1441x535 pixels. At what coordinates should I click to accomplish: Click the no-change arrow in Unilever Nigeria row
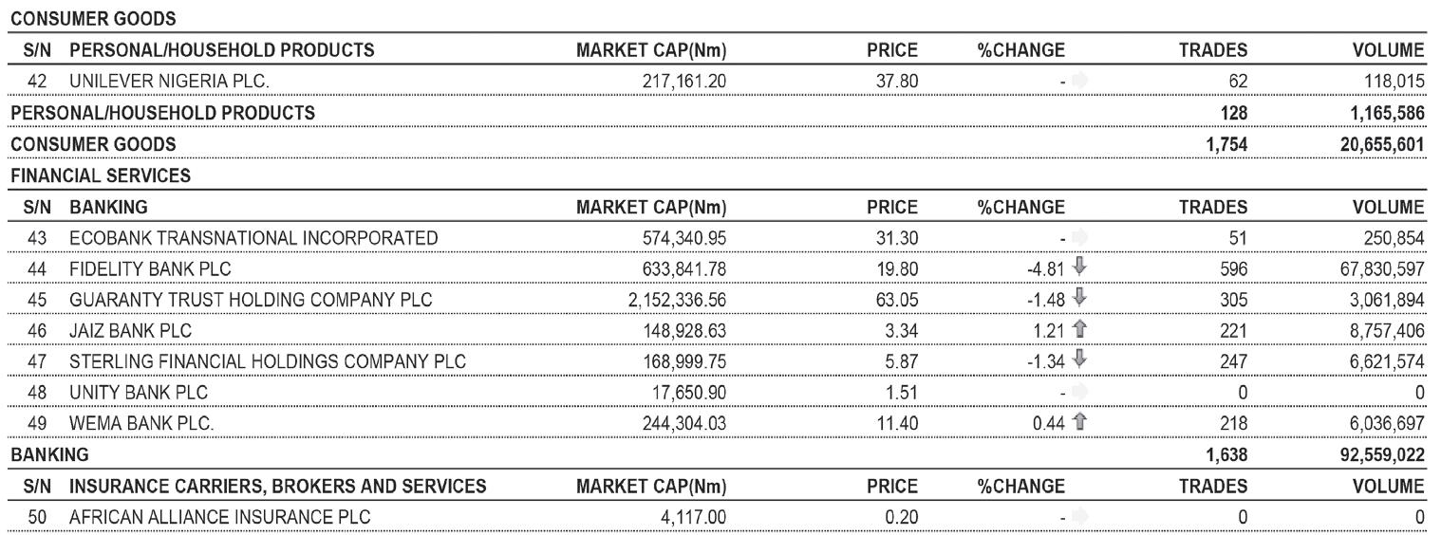tap(1080, 83)
